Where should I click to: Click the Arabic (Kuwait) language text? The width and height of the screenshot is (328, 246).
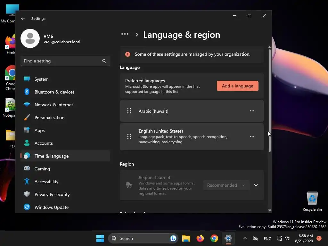click(x=153, y=111)
